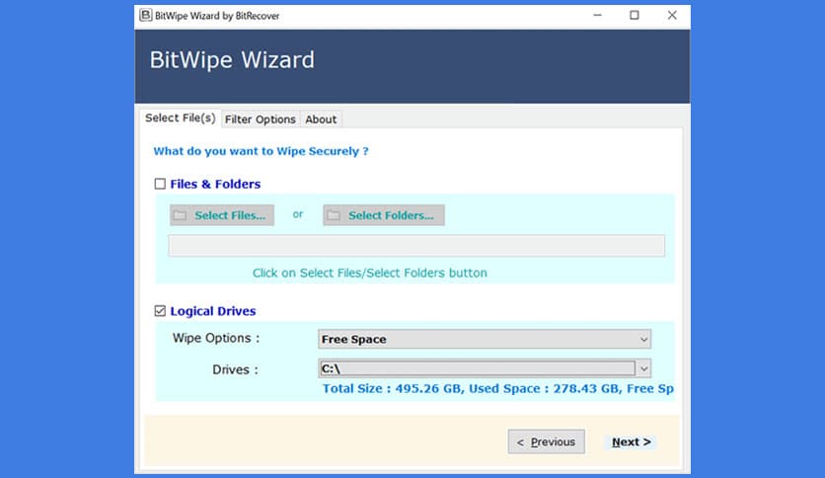Uncheck the Logical Drives checkbox

[160, 311]
